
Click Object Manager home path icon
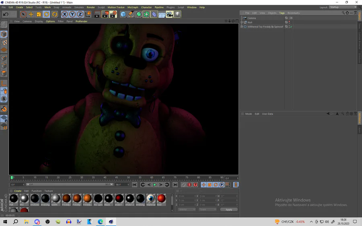(x=347, y=13)
